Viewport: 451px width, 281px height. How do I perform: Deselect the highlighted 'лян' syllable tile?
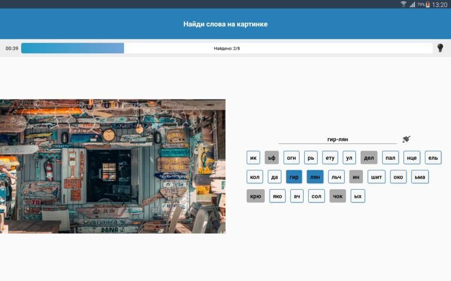(x=315, y=177)
